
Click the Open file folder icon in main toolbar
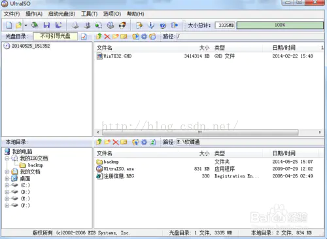coord(19,26)
